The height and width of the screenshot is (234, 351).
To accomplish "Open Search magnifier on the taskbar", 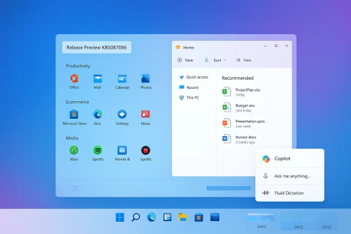I will (x=136, y=217).
